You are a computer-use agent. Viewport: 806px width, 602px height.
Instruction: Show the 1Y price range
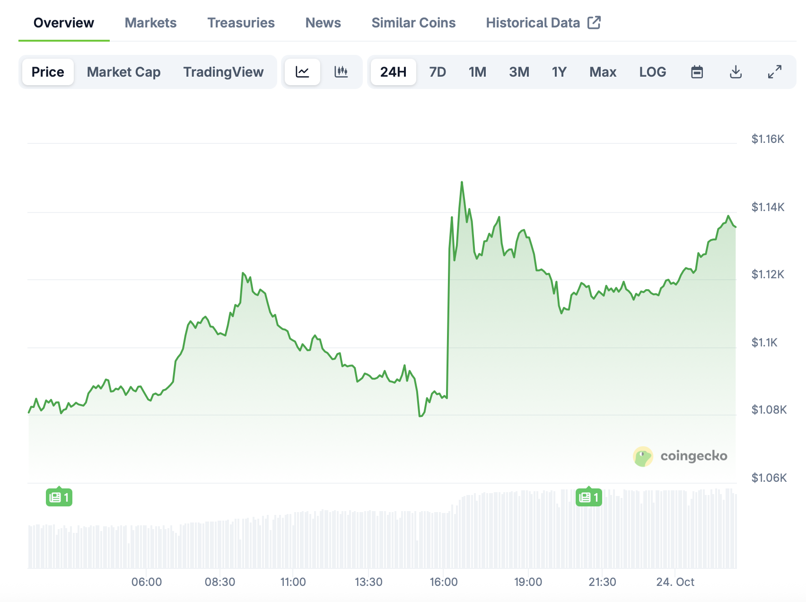(x=559, y=72)
